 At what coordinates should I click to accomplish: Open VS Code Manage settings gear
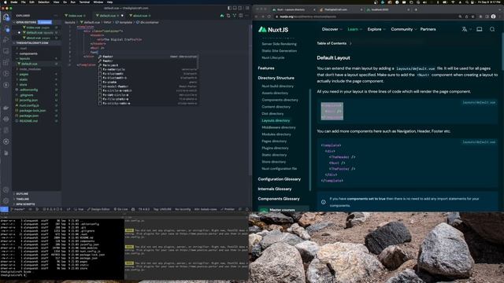pyautogui.click(x=6, y=201)
